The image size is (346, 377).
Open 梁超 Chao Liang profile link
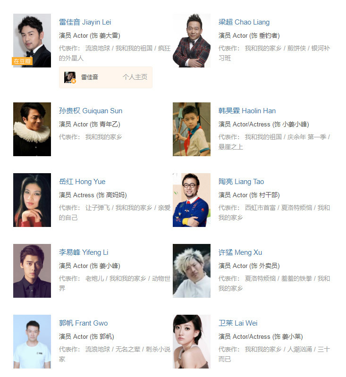244,22
